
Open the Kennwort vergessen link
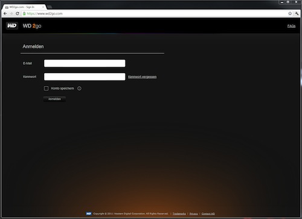pyautogui.click(x=142, y=77)
